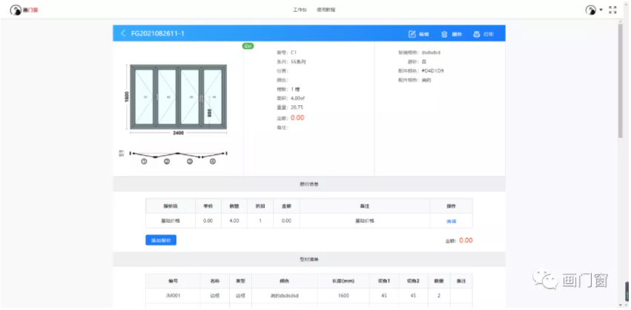Click the blue 添加报价 button
The image size is (631, 310).
pos(161,240)
